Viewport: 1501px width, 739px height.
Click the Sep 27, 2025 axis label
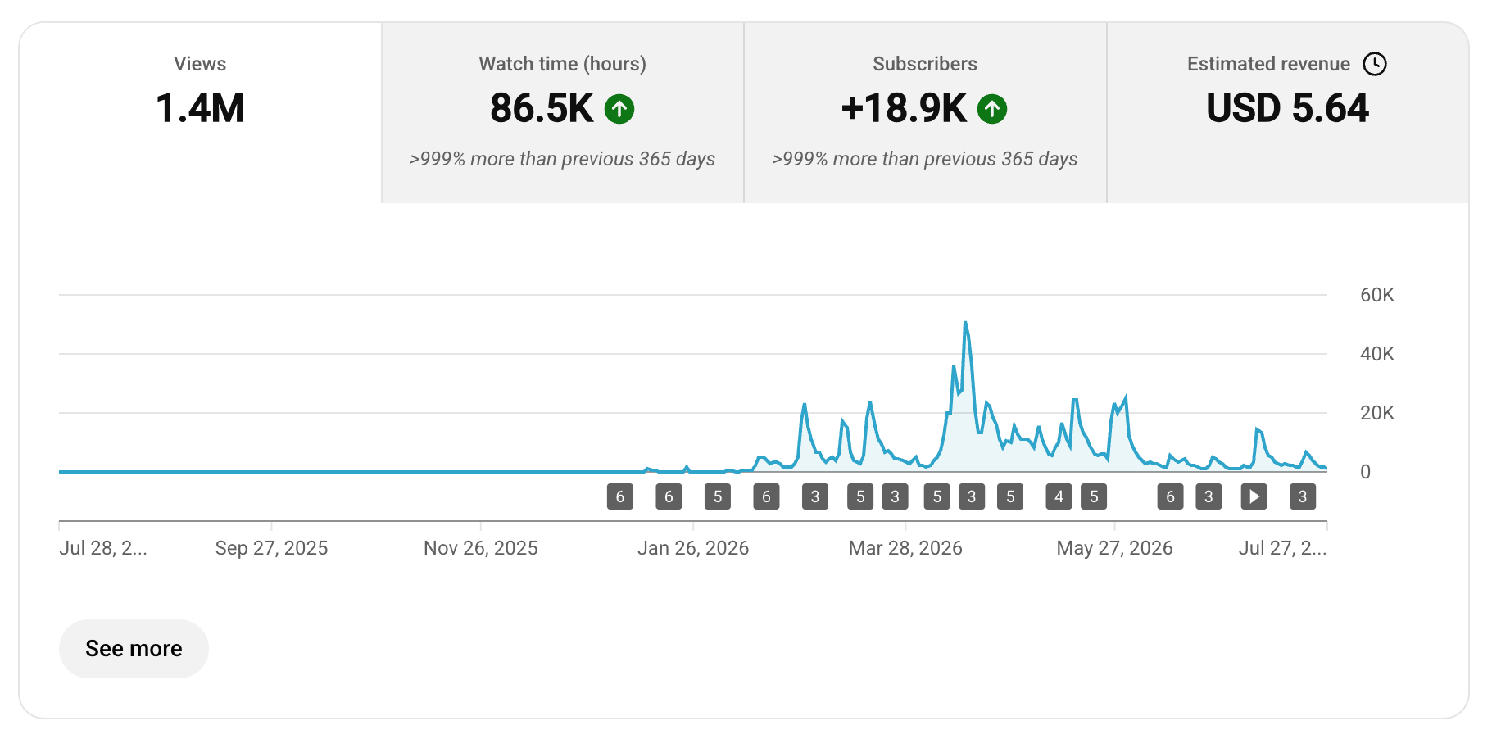(x=271, y=548)
